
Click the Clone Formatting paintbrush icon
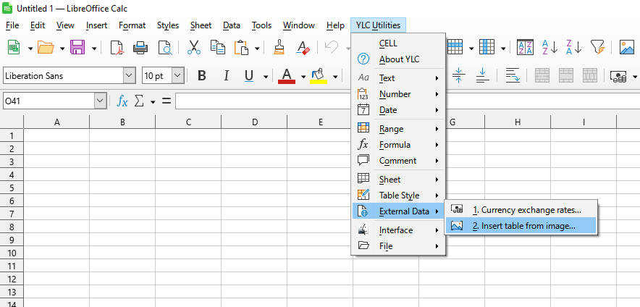(x=279, y=48)
